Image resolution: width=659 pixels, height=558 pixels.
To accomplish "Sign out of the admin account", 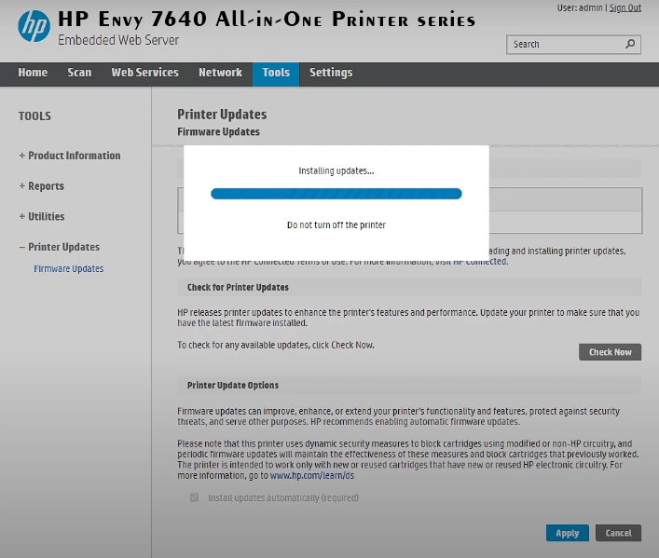I will (625, 7).
